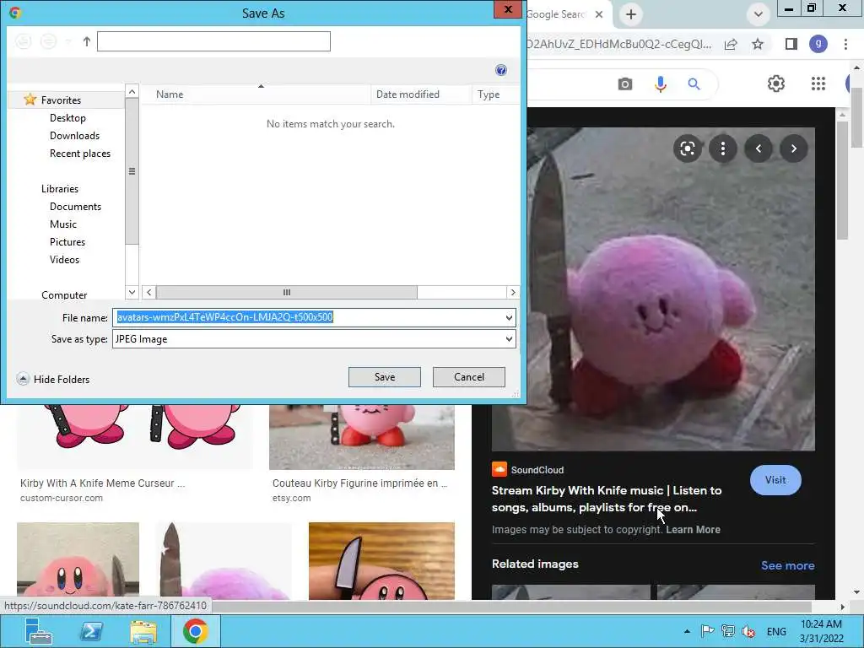Open Google quick settings gear
The height and width of the screenshot is (648, 864).
tap(776, 84)
